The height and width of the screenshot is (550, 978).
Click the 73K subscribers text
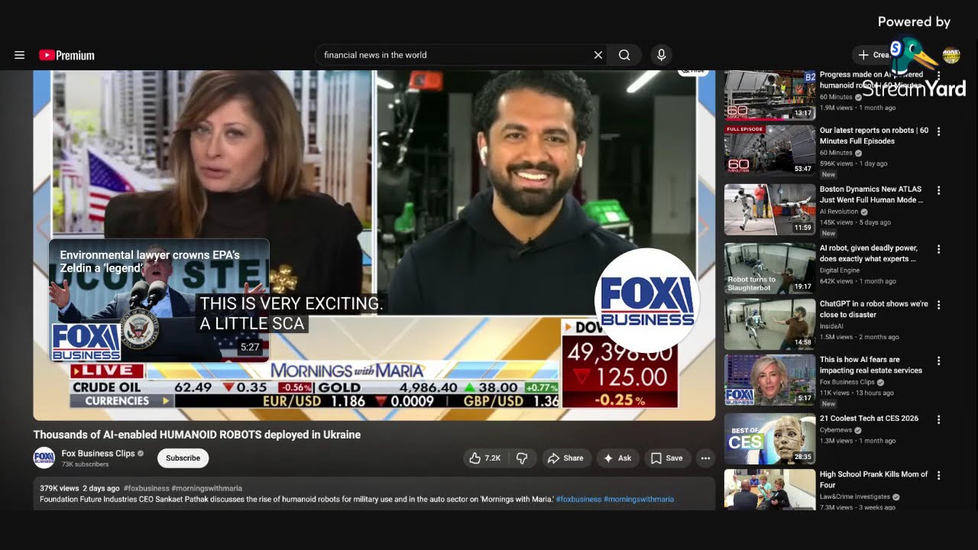85,464
